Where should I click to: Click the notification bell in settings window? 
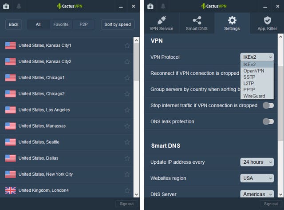(x=163, y=7)
